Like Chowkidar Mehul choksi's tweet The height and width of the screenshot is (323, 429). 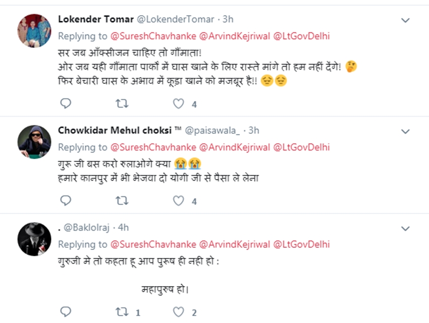pyautogui.click(x=178, y=201)
